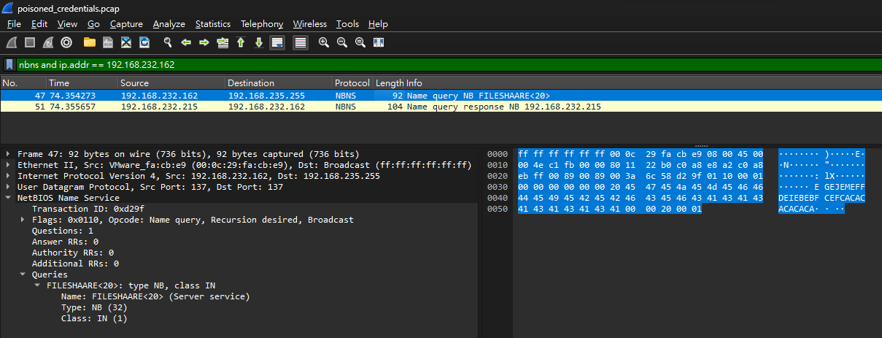The image size is (882, 338).
Task: Open the Edit menu
Action: [x=39, y=24]
